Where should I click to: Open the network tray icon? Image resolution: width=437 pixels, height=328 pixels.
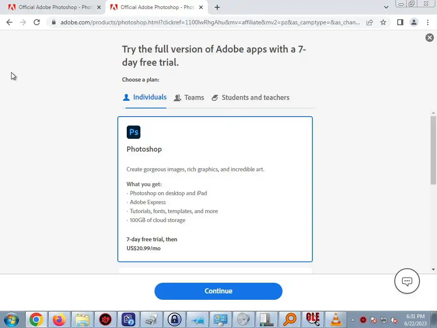click(x=384, y=320)
